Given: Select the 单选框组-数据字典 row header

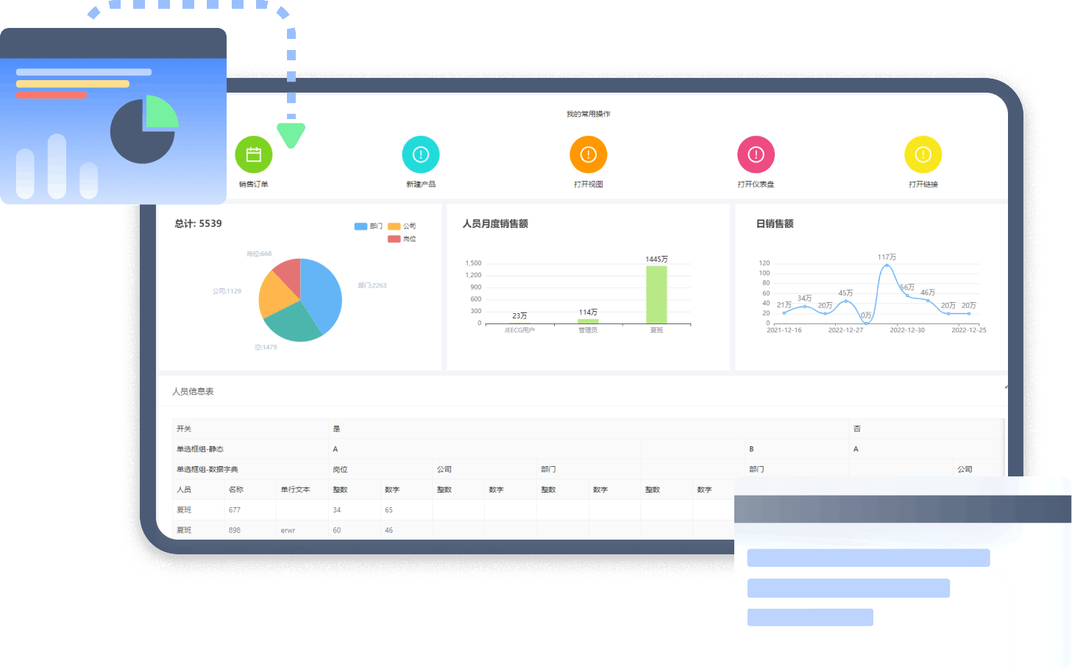Looking at the screenshot, I should (x=207, y=469).
